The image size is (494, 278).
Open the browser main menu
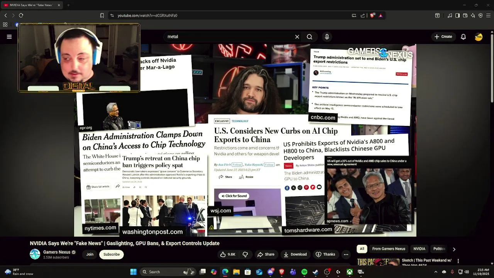(488, 15)
